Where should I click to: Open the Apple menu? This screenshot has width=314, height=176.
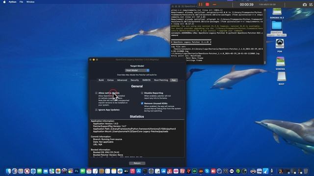[4, 2]
